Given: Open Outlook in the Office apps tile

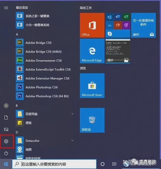Looking at the screenshot, I should tap(109, 17).
